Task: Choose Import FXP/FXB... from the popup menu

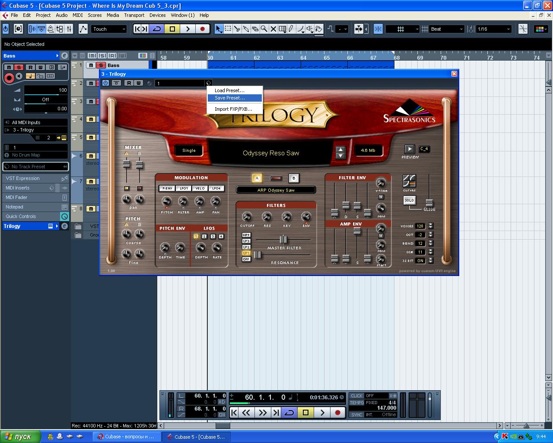Action: [x=235, y=109]
